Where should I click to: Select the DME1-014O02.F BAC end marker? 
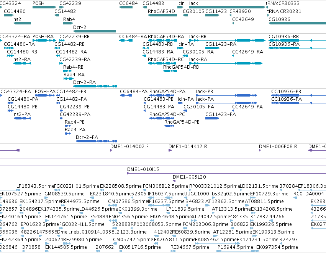[x=111, y=150]
